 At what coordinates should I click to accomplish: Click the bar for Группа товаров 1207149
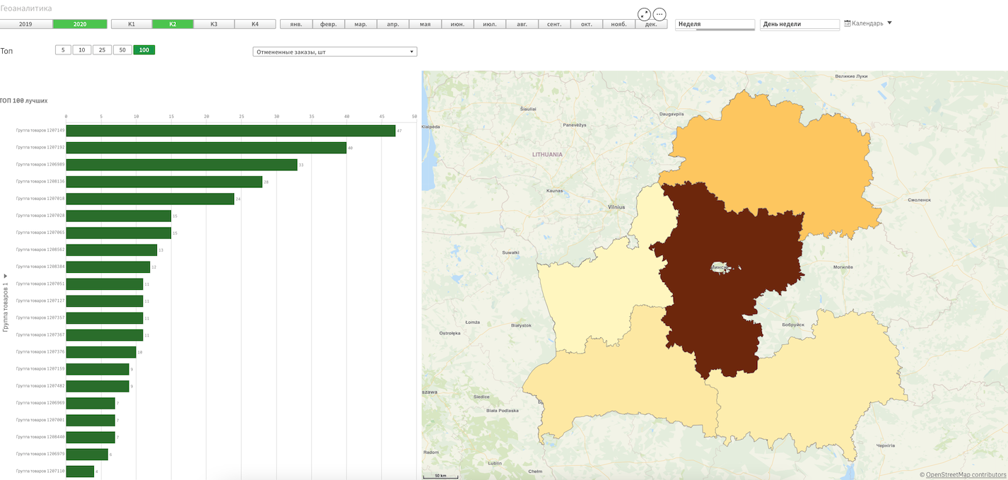pos(230,131)
